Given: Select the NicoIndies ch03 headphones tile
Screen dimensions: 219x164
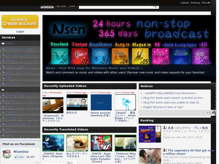Looking at the screenshot, I should [x=100, y=56].
